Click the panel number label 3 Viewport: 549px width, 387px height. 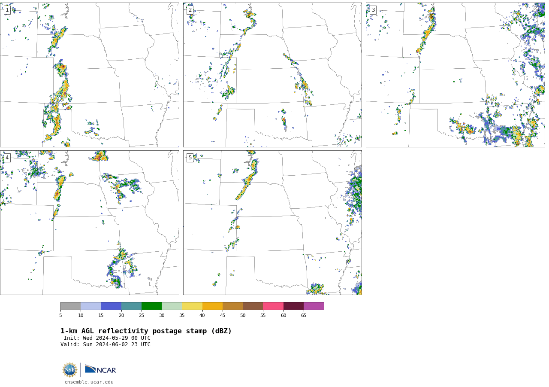(x=373, y=10)
